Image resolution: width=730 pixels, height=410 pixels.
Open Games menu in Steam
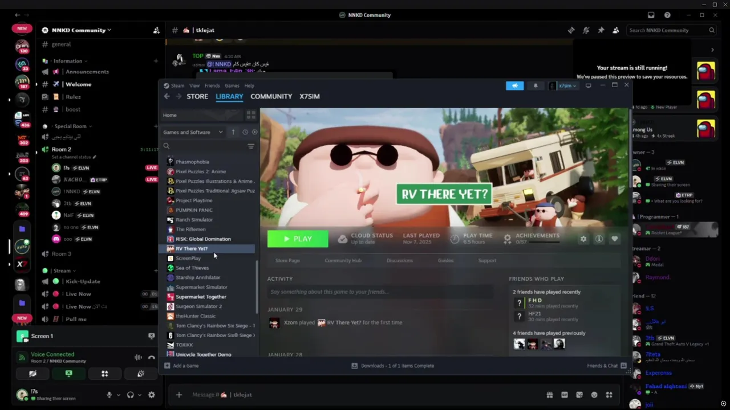click(232, 85)
